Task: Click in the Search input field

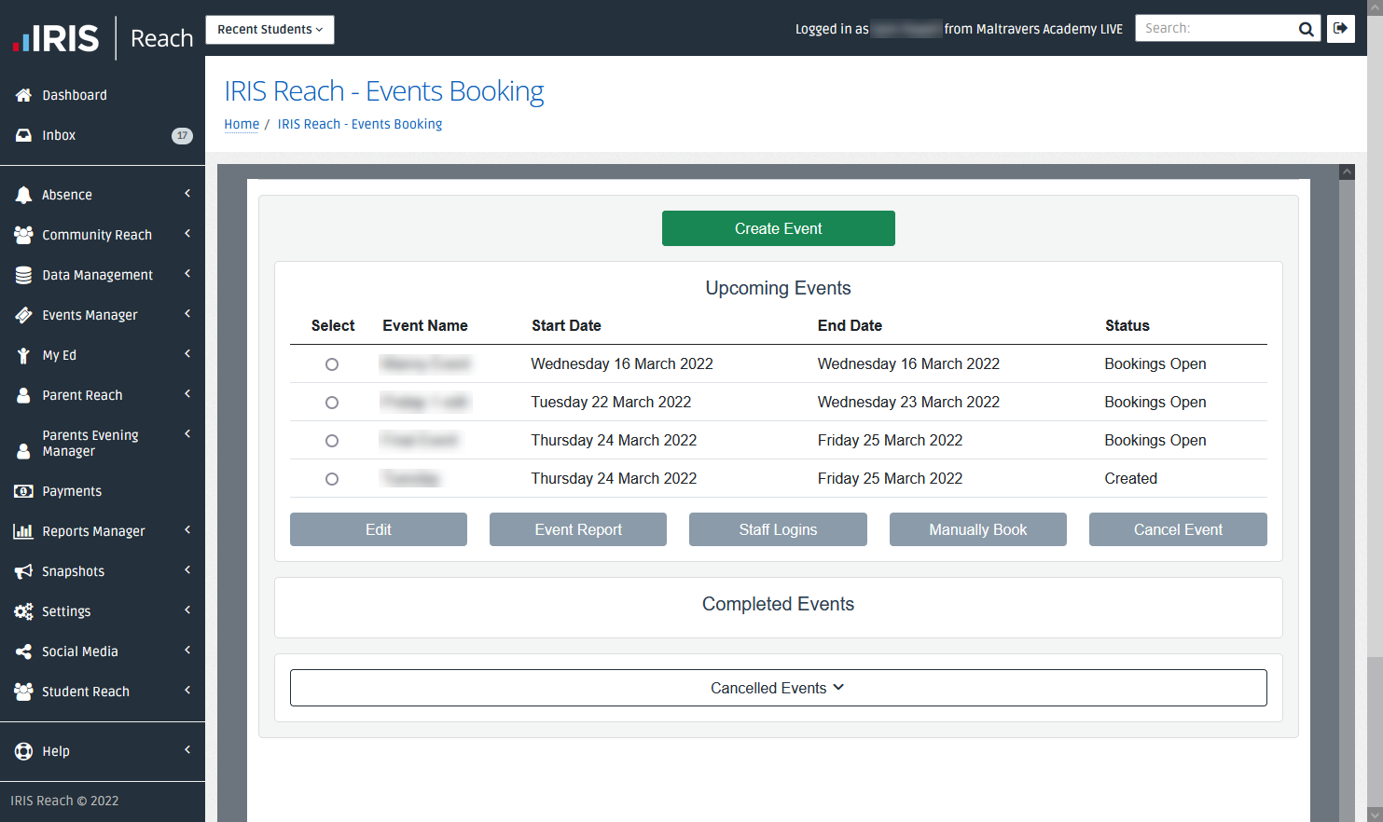Action: pyautogui.click(x=1215, y=28)
